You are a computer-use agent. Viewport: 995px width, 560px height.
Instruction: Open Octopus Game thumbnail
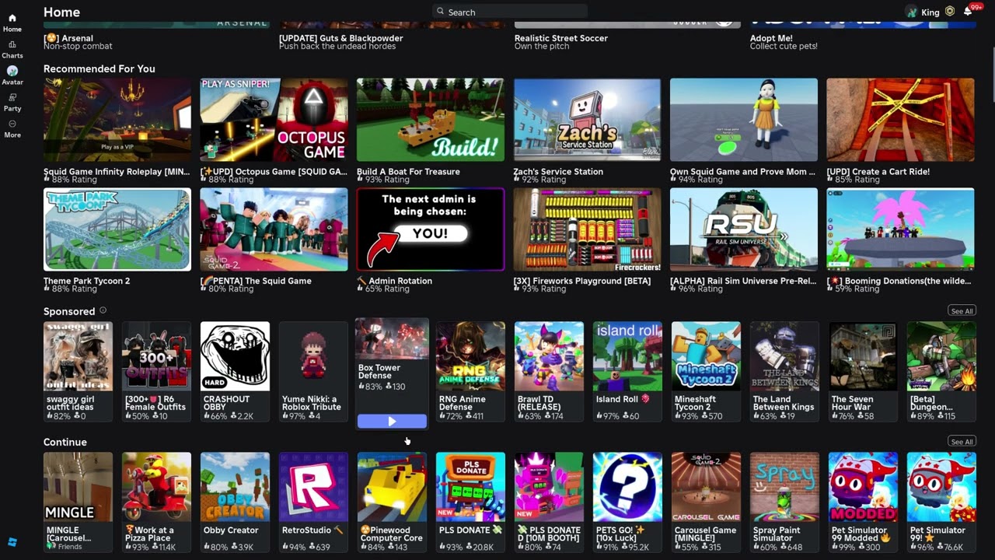[x=274, y=120]
